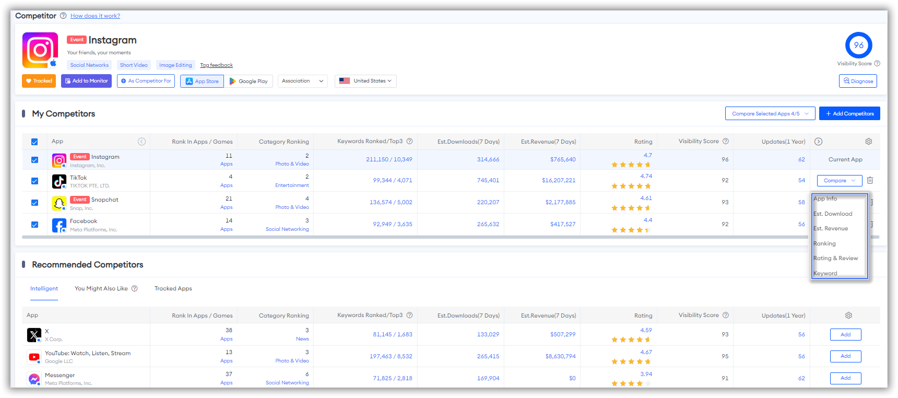Screen dimensions: 898x398
Task: Select the App Store platform tab
Action: coord(202,81)
